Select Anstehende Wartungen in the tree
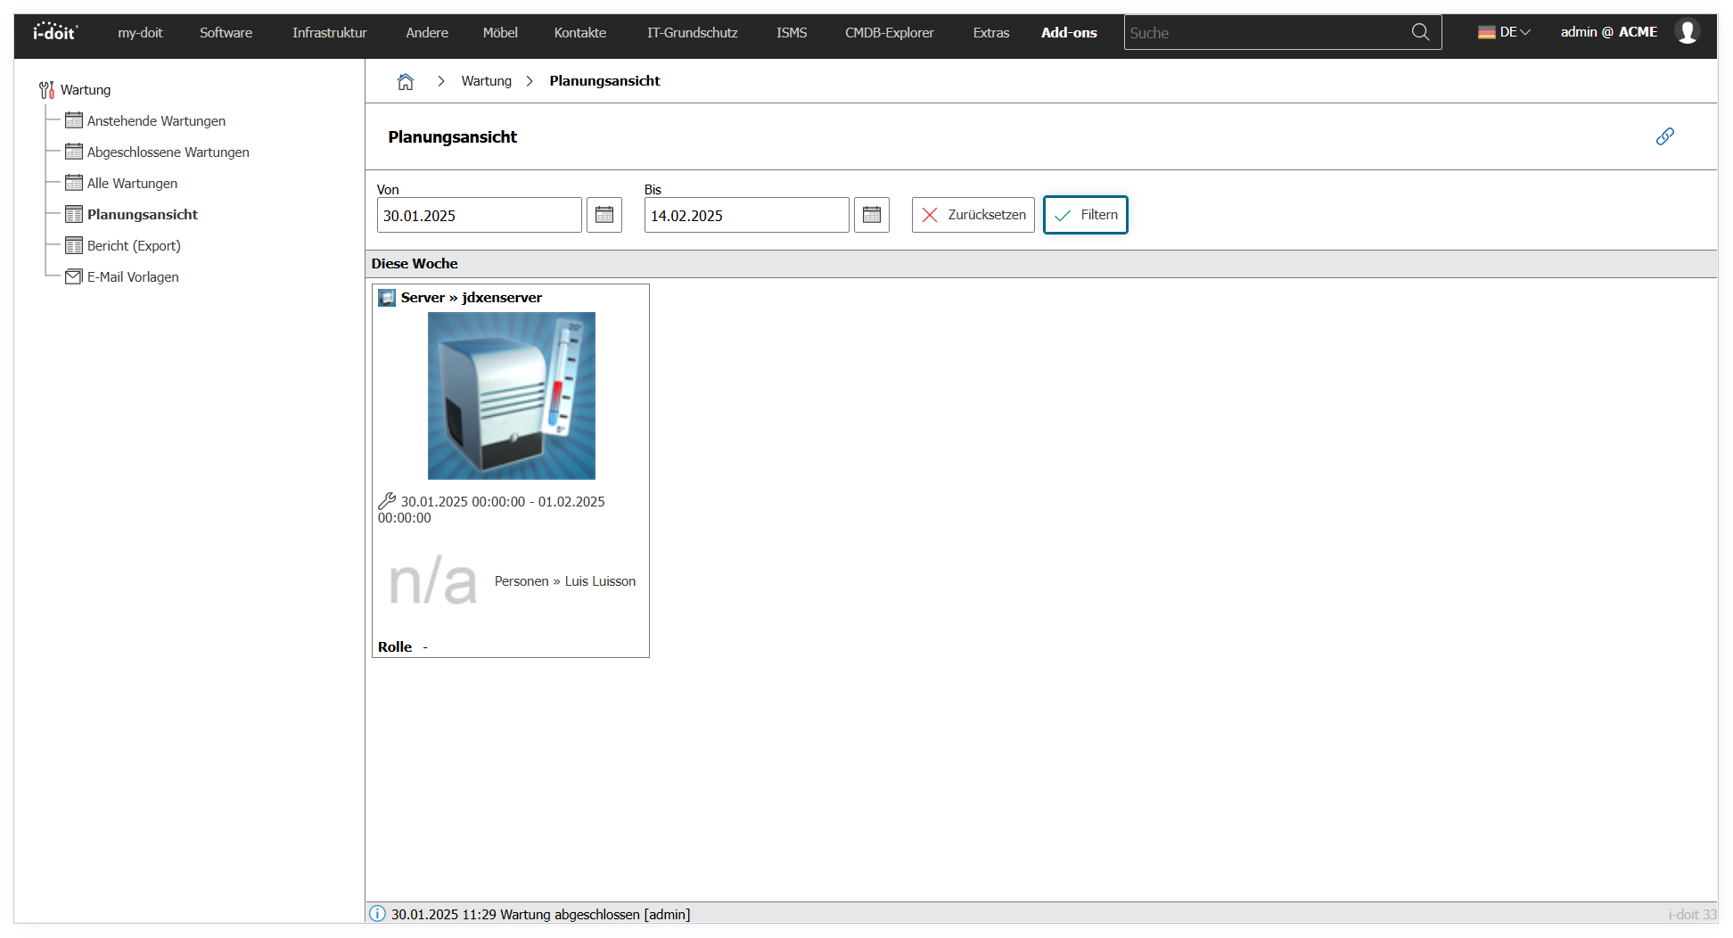 click(x=156, y=121)
